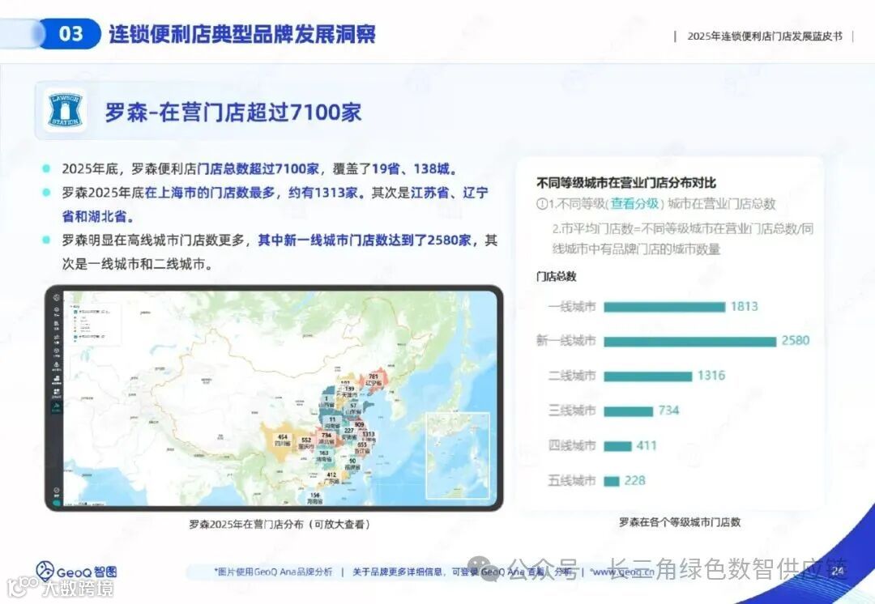Click the 三线城市 axis label

(572, 411)
